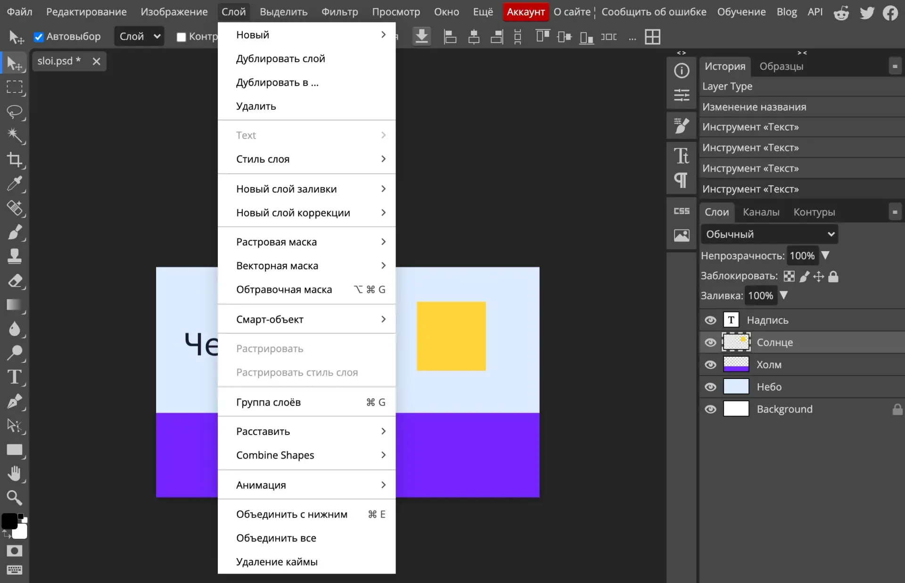Hide the Надпись layer
905x583 pixels.
click(710, 320)
